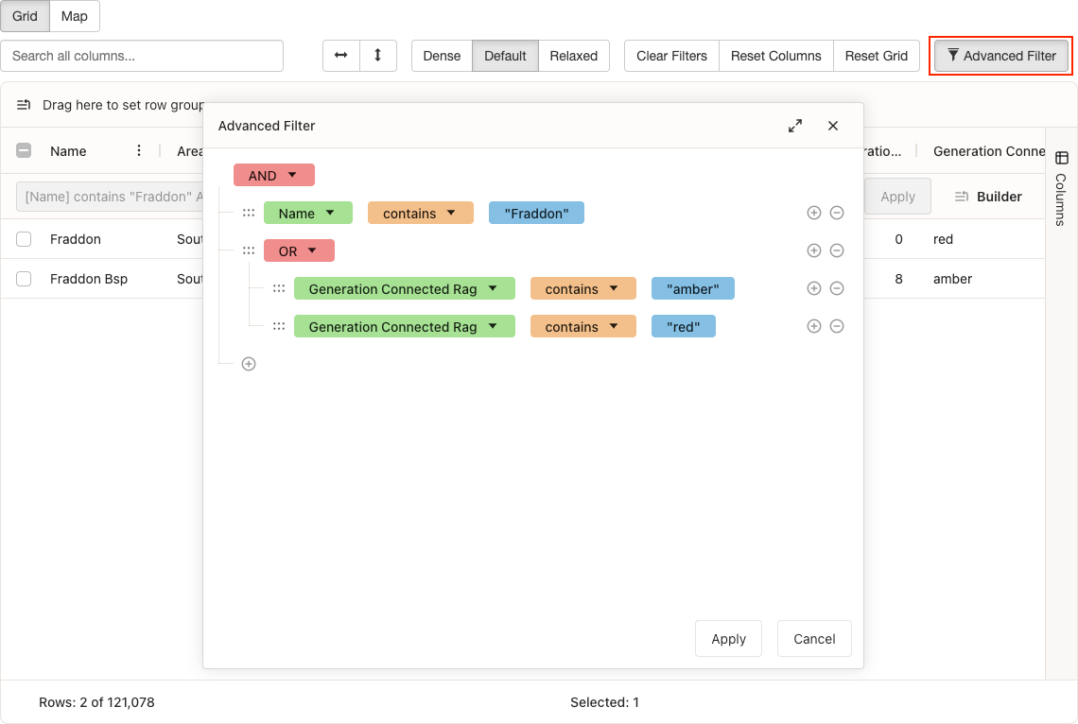Select the checkbox on the Fraddon row

coord(24,239)
